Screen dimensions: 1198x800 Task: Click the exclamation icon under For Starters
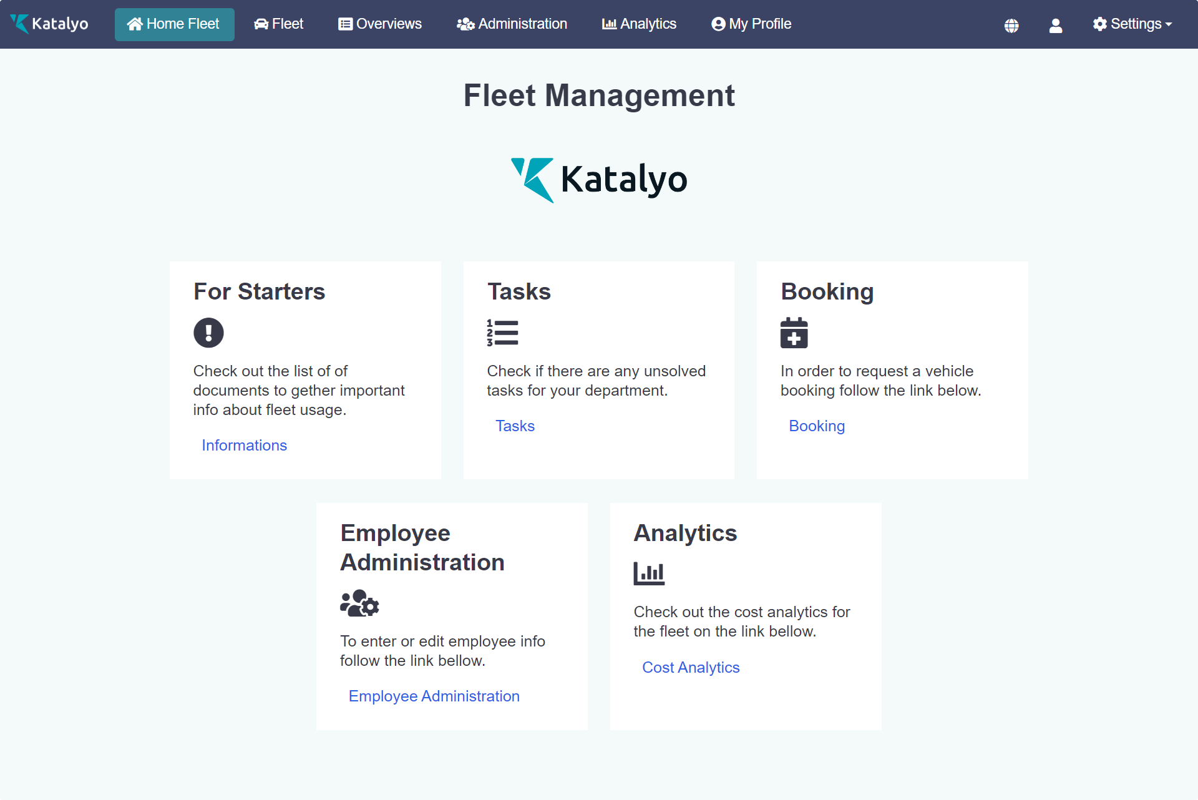[x=208, y=333]
